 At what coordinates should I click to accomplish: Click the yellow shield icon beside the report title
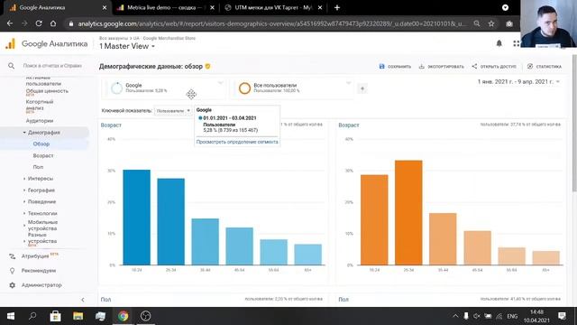point(208,66)
